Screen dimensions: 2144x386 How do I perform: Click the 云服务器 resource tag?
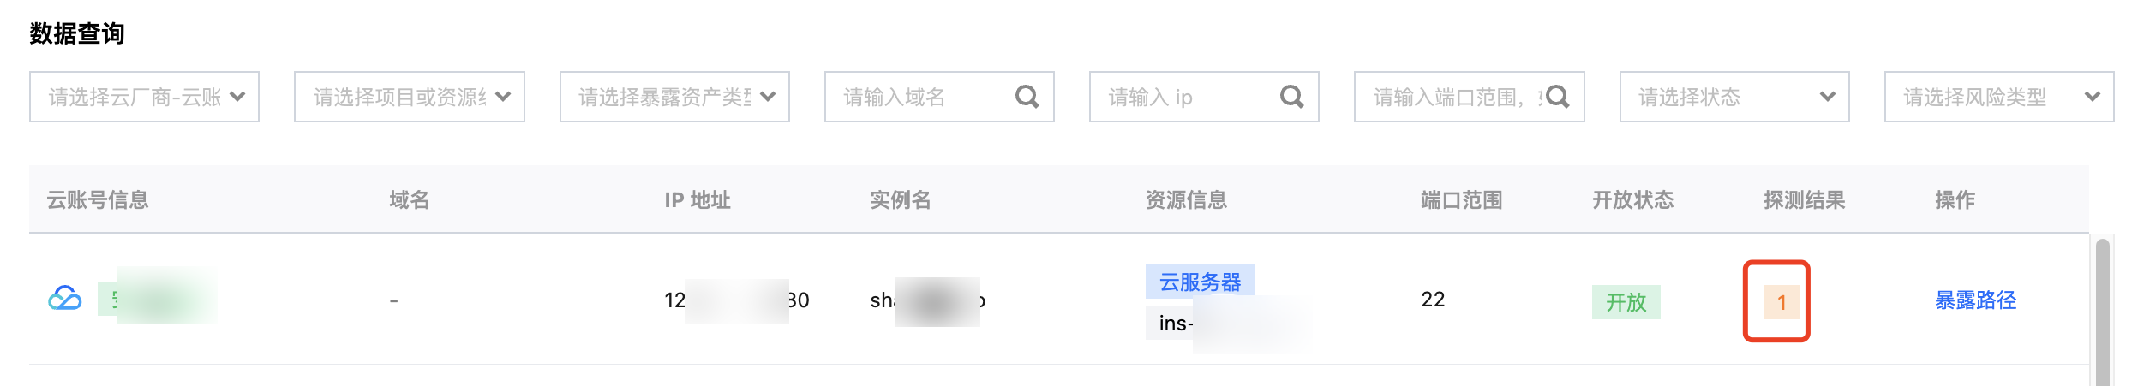[1200, 282]
